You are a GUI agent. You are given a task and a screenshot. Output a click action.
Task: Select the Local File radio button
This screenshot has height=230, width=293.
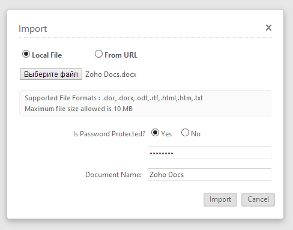26,54
